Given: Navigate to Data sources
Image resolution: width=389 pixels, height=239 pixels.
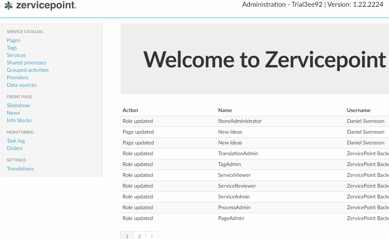Looking at the screenshot, I should click(x=22, y=85).
